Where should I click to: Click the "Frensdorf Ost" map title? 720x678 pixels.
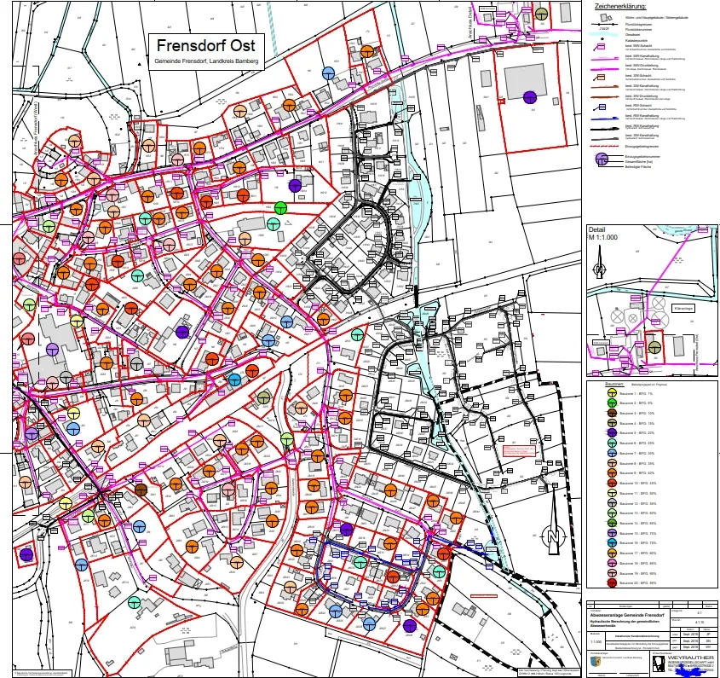[x=205, y=45]
